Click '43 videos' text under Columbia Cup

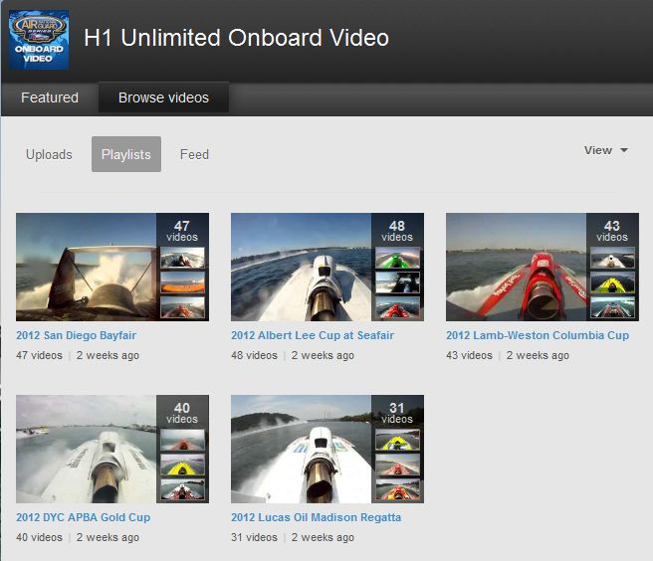click(469, 355)
